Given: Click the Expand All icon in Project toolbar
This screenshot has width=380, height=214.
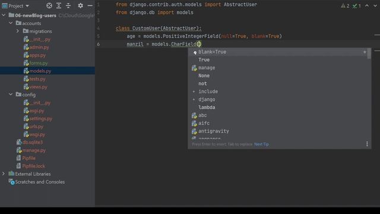Looking at the screenshot, I should [59, 5].
